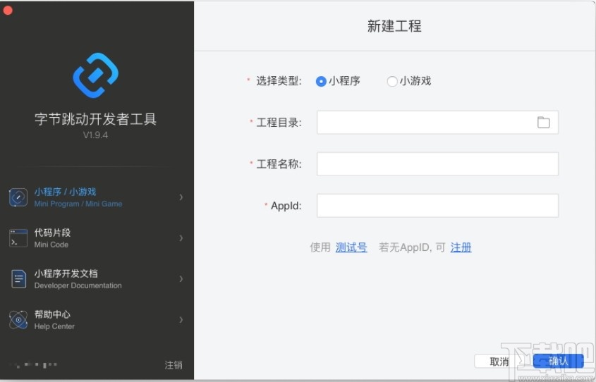This screenshot has height=382, width=596.
Task: Click the Developer Documentation file icon
Action: (x=18, y=279)
